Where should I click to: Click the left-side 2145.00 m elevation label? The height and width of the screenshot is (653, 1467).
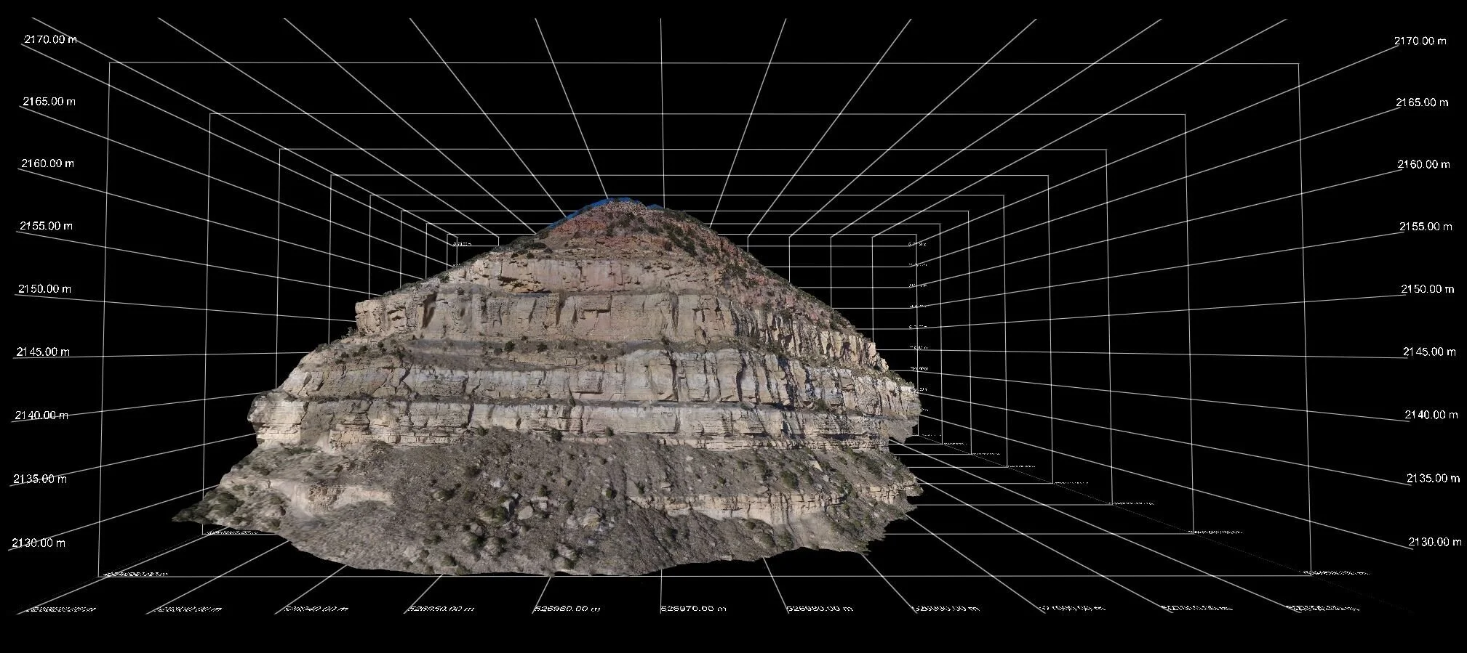click(43, 352)
